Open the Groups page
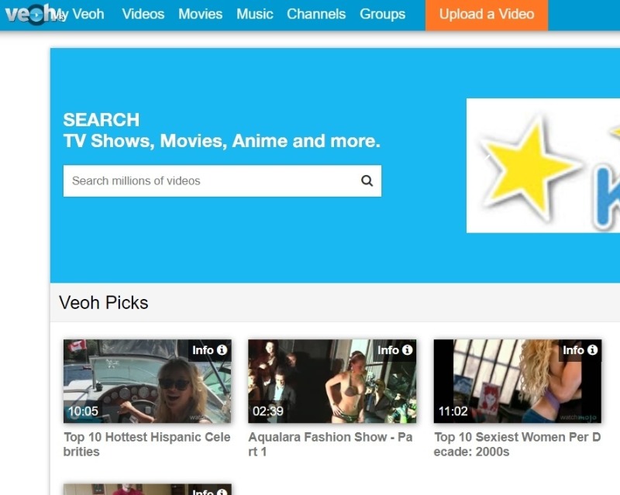Image resolution: width=620 pixels, height=495 pixels. [x=382, y=14]
